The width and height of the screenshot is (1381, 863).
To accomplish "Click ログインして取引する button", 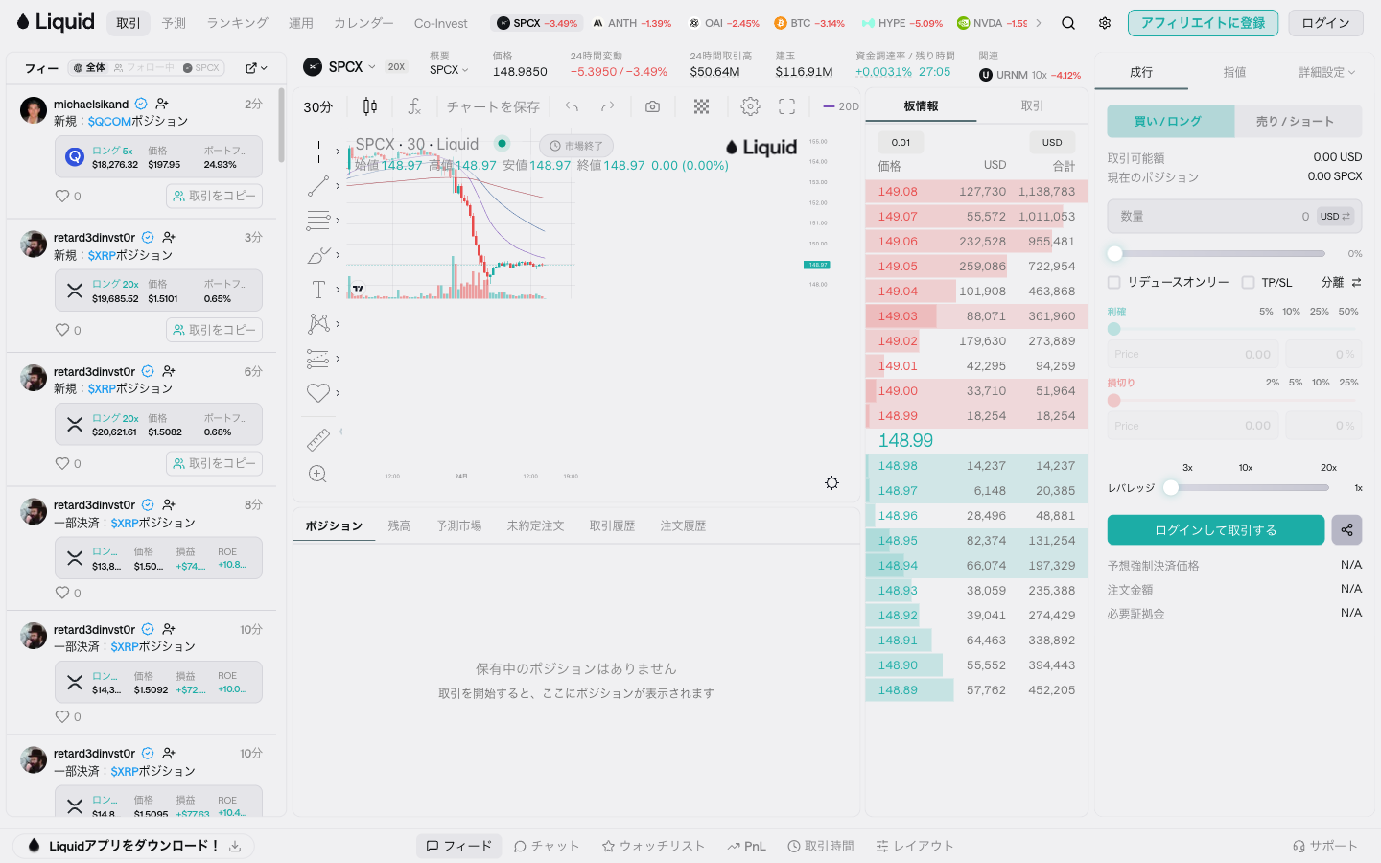I will (x=1215, y=529).
